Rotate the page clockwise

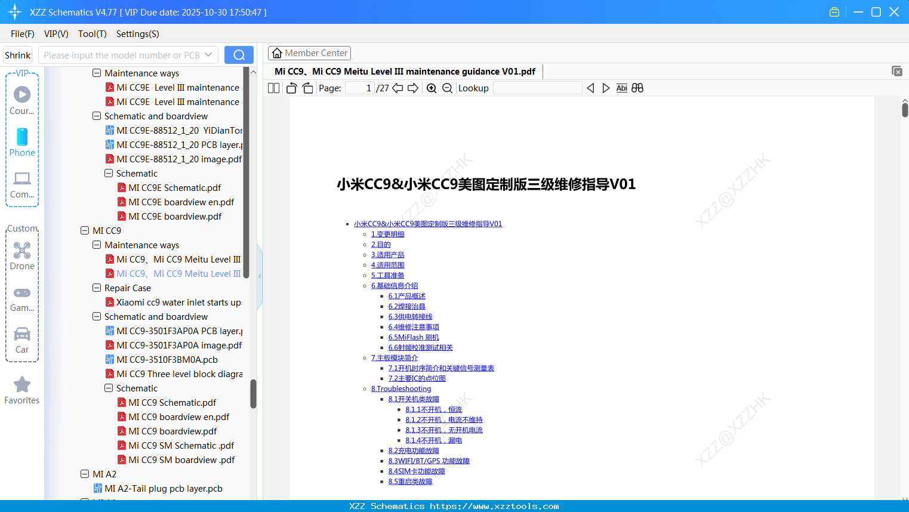(x=307, y=88)
